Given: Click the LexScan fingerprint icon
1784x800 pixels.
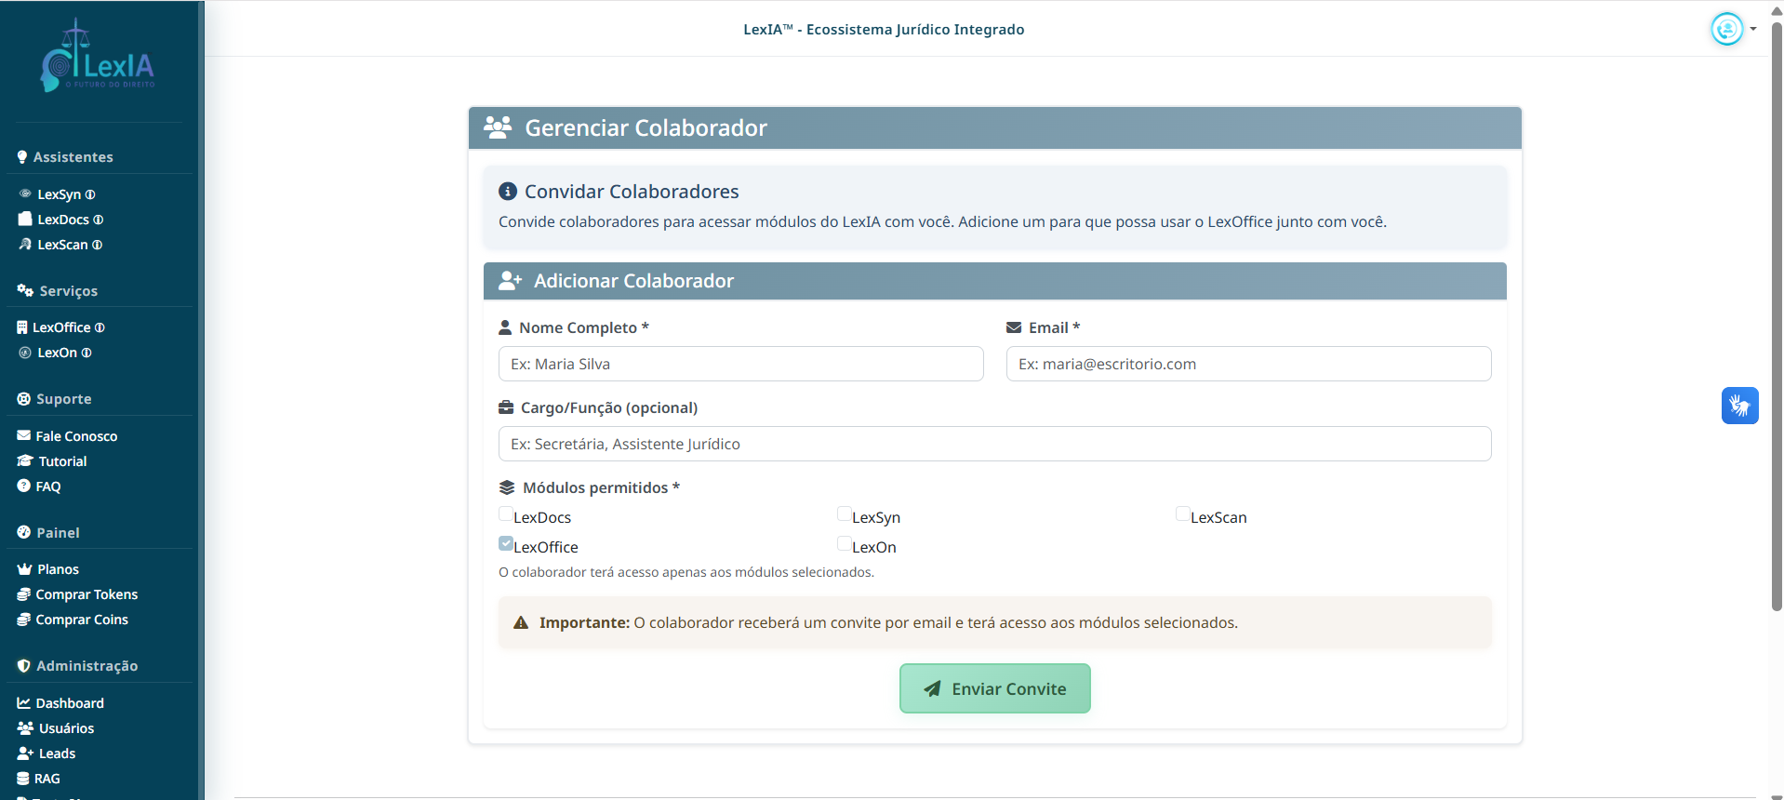Looking at the screenshot, I should pos(25,245).
